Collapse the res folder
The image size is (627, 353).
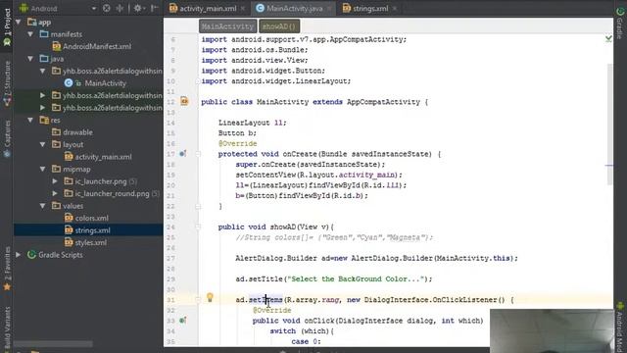tap(30, 120)
